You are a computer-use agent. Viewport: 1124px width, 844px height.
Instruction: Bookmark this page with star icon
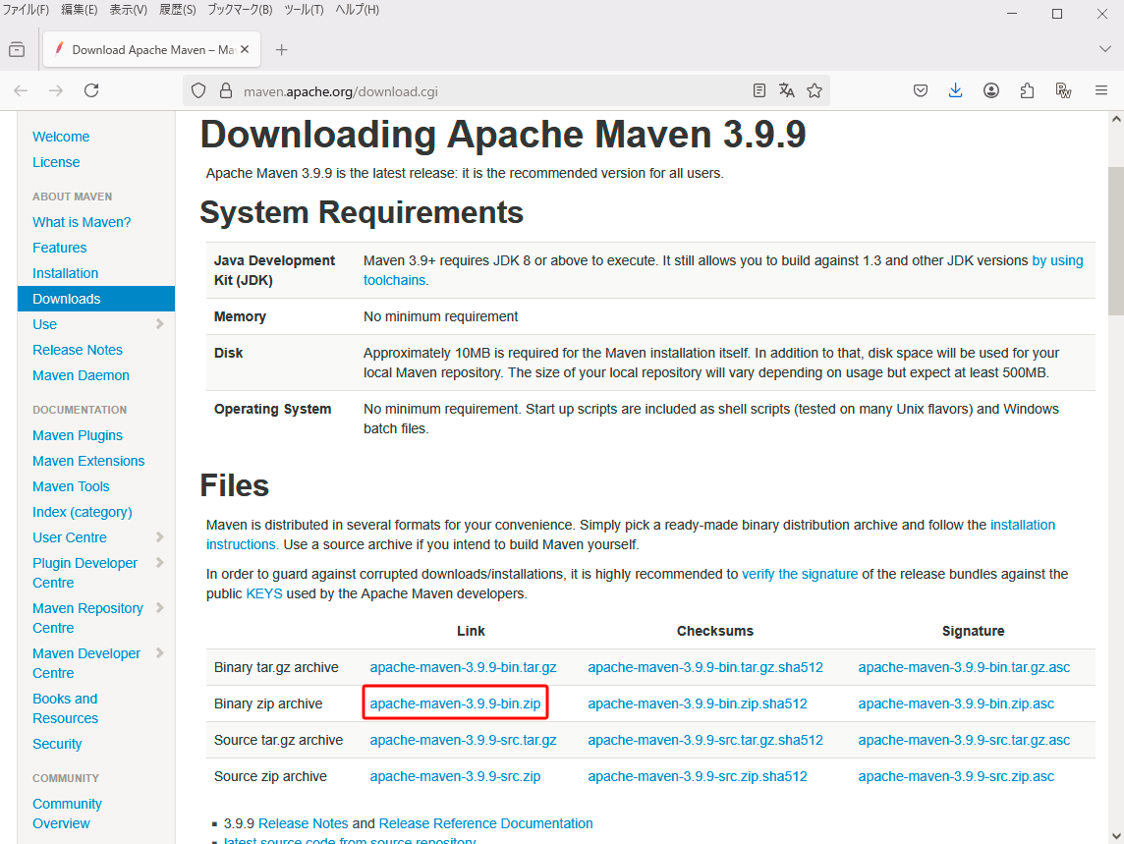point(815,90)
